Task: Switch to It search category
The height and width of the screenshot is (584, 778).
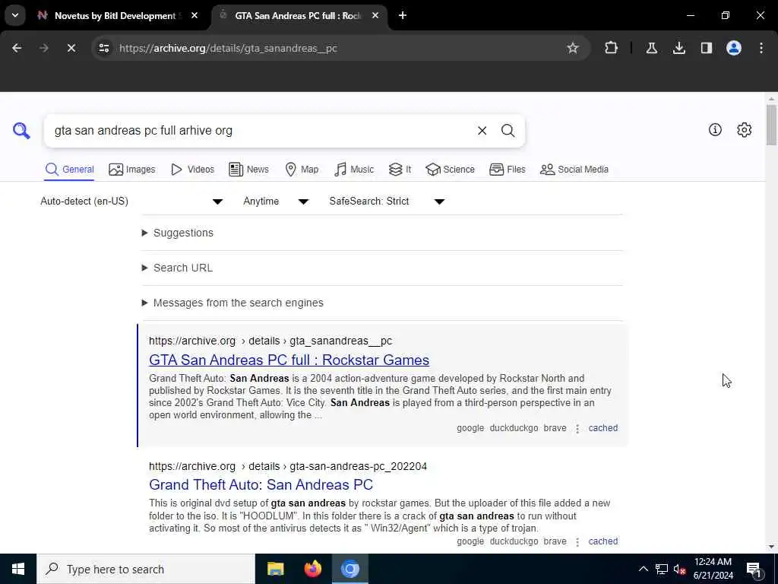Action: pyautogui.click(x=400, y=170)
